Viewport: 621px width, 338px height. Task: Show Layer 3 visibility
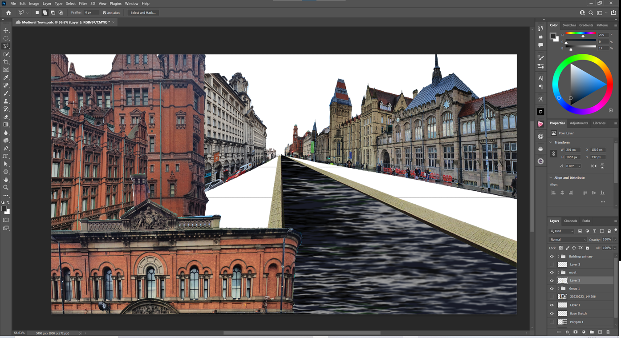click(x=552, y=265)
